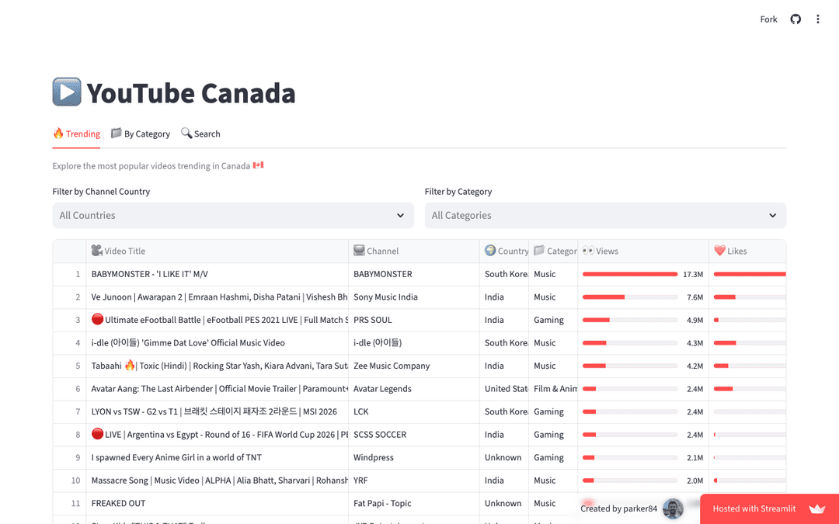Sort by the Video Title column header
839x524 pixels.
[218, 251]
